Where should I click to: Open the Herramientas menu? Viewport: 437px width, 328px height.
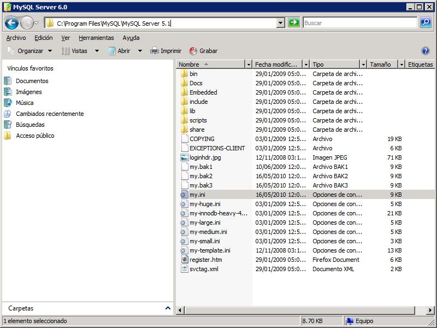(96, 38)
